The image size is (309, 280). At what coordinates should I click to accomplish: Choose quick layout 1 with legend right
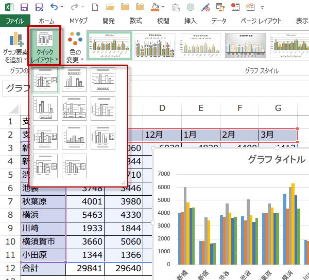pyautogui.click(x=45, y=80)
